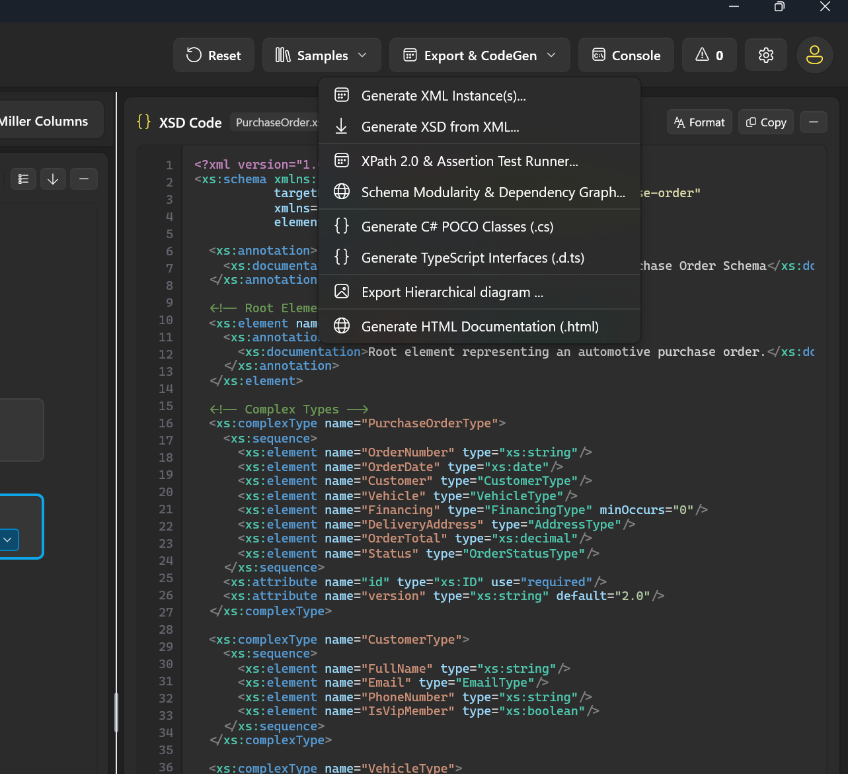Click the braces icon beside TypeScript Interfaces
The image size is (848, 774).
coord(342,257)
